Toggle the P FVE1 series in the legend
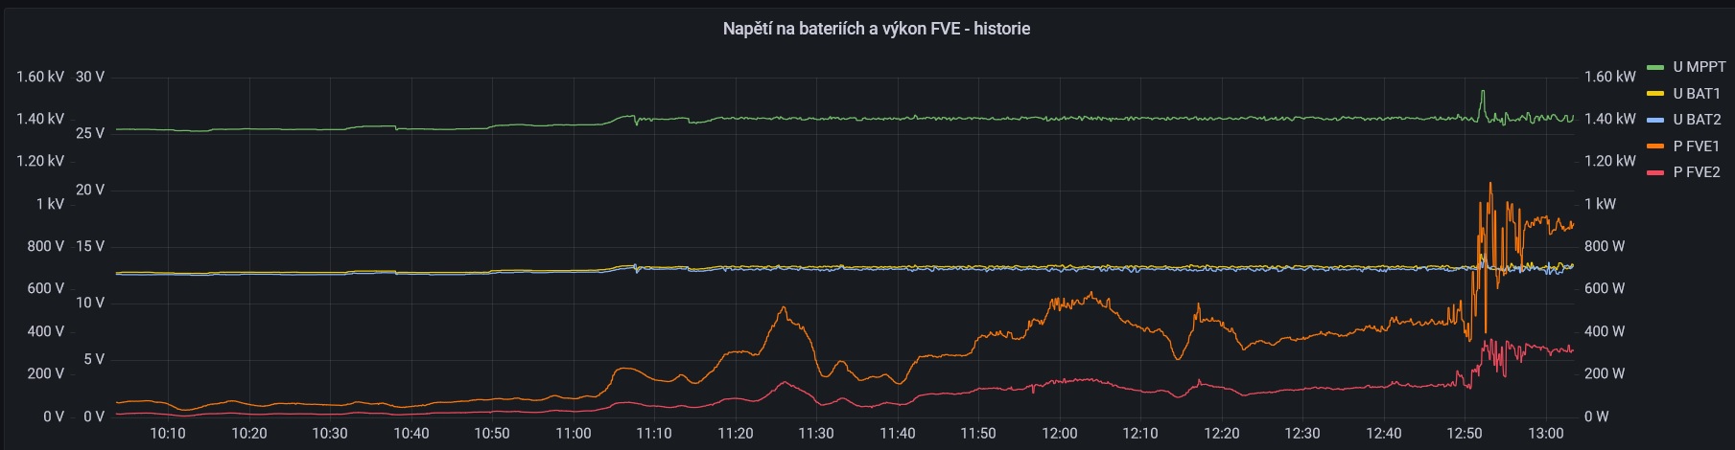 point(1696,146)
